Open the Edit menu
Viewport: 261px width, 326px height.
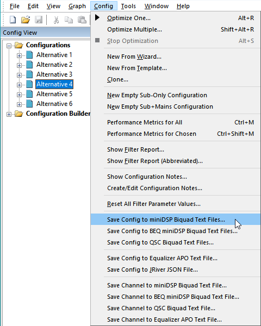point(33,6)
